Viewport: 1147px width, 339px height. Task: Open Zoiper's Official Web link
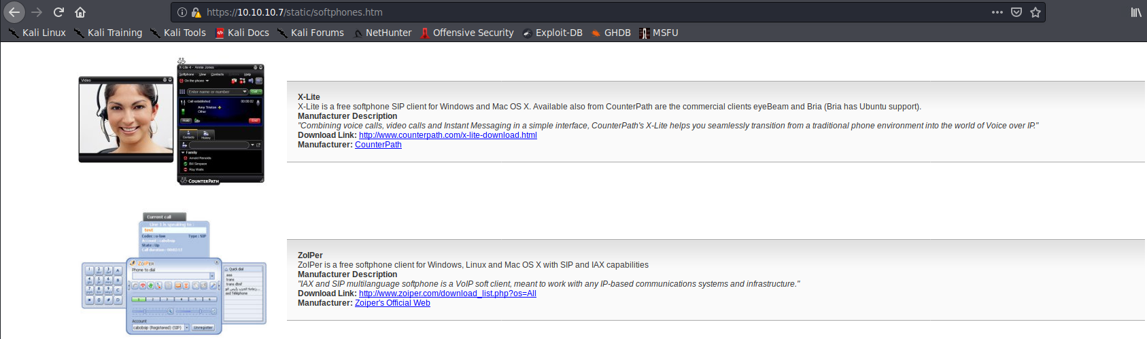pos(392,303)
